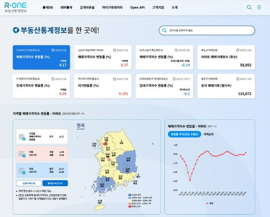270x217 pixels.
Task: Open the search magnifier icon in header
Action: 249,7
